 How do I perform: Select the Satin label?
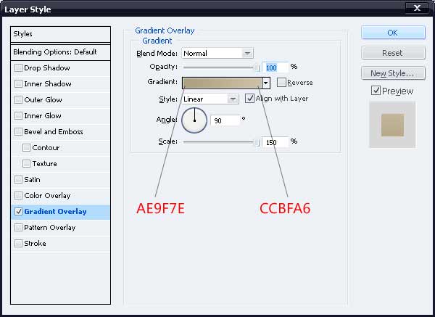pos(32,180)
